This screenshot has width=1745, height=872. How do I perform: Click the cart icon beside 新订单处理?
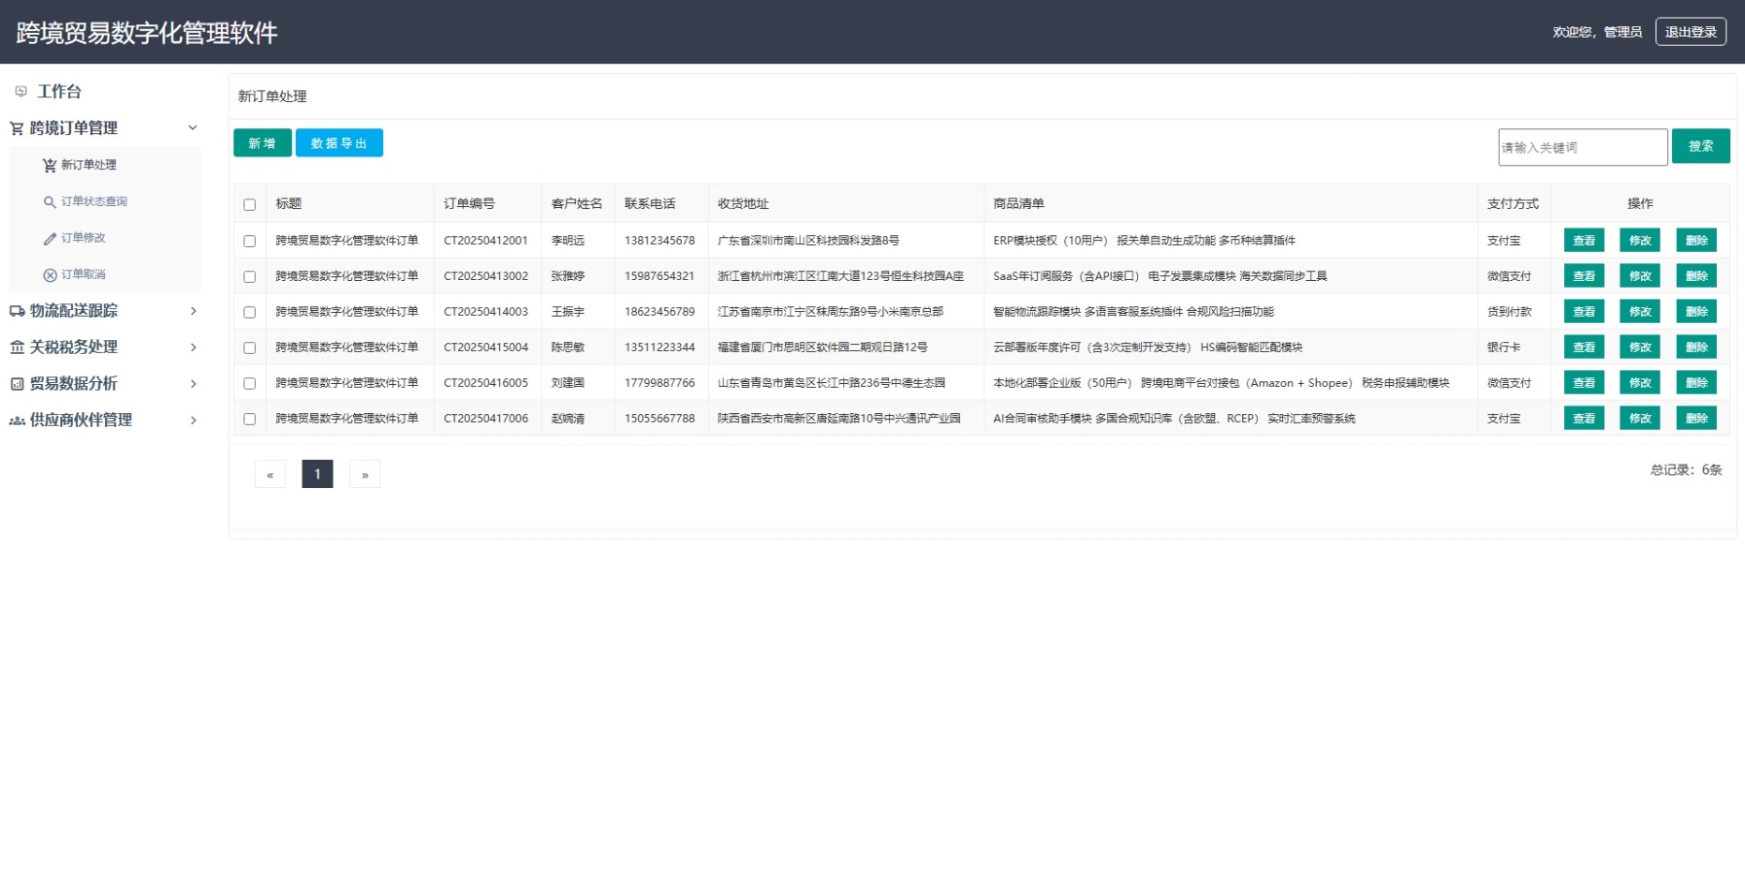[50, 165]
